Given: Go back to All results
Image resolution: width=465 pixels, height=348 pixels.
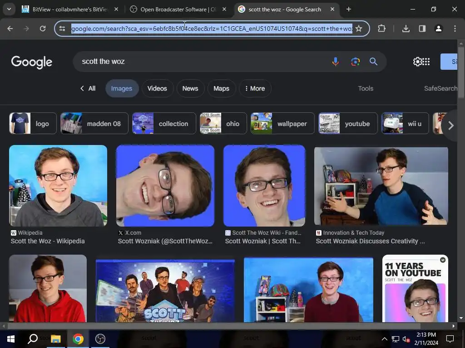Looking at the screenshot, I should (x=88, y=88).
